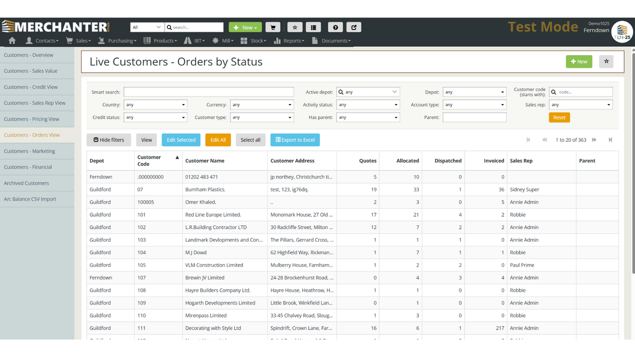Screen dimensions: 635x357
Task: Click the Select all button
Action: [251, 140]
